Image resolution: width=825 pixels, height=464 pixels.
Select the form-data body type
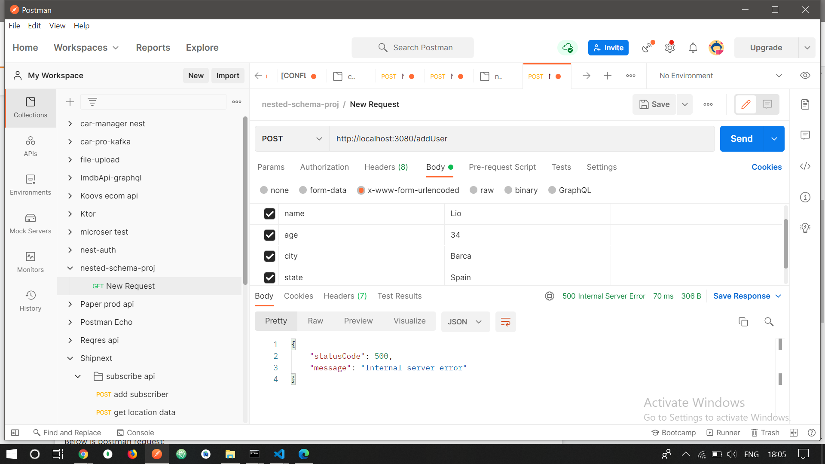coord(303,190)
